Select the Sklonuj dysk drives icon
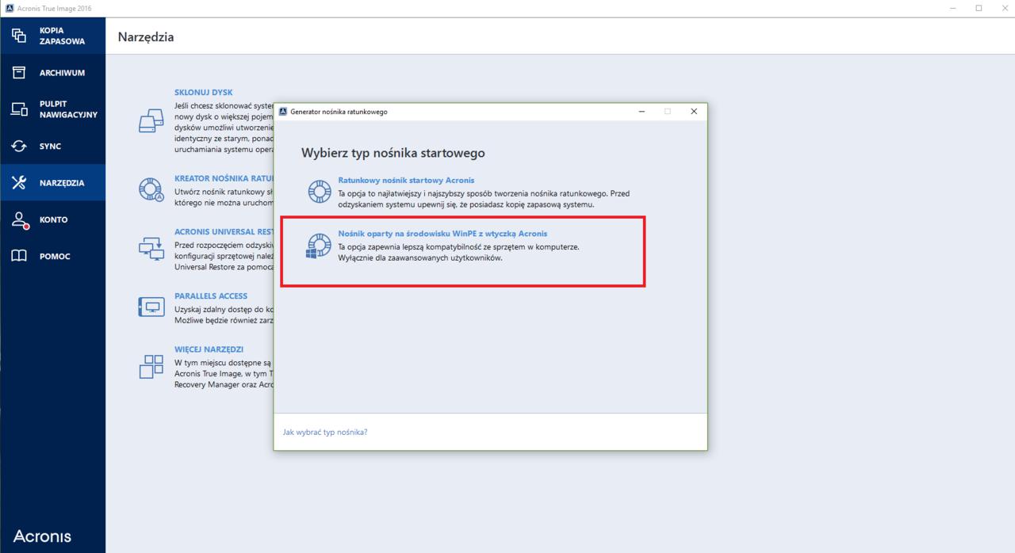 [151, 121]
